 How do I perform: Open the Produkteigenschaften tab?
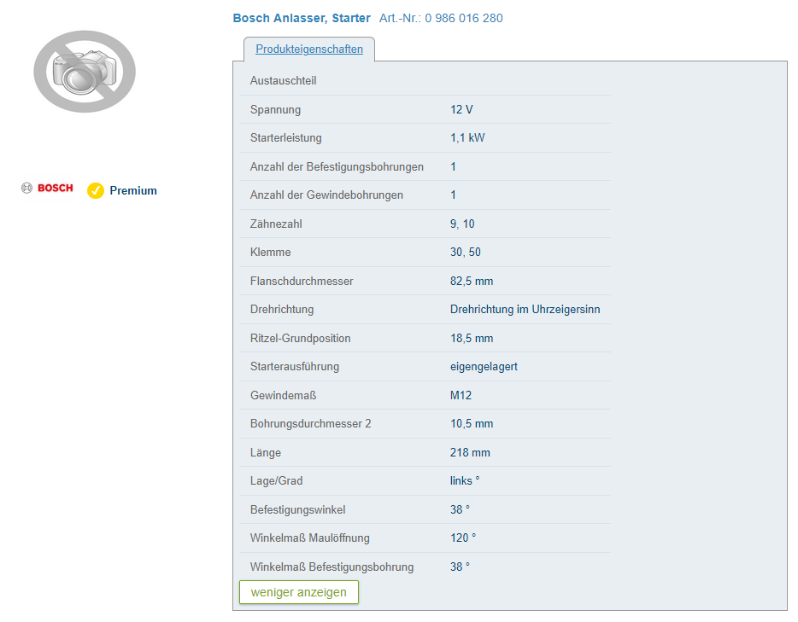309,49
